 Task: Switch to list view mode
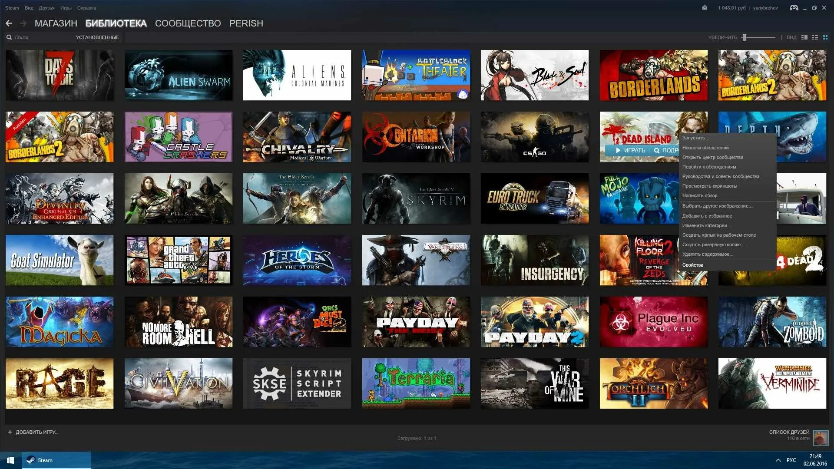click(815, 37)
